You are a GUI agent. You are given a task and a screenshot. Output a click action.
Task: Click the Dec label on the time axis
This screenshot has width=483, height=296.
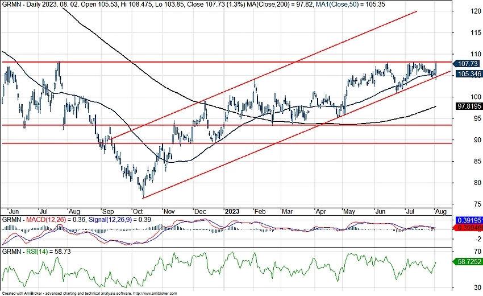(x=200, y=210)
